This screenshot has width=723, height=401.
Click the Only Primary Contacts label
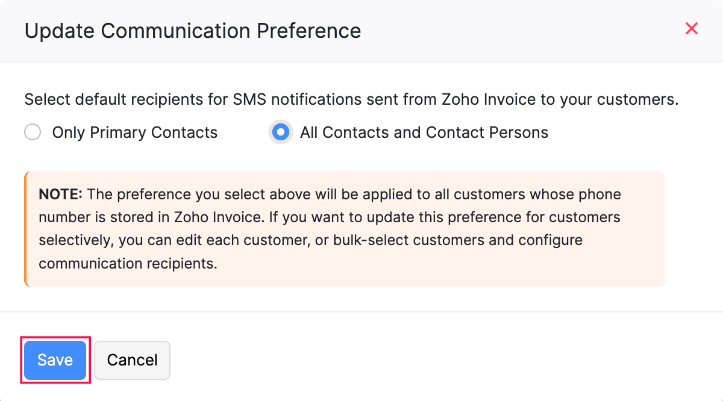pyautogui.click(x=134, y=132)
